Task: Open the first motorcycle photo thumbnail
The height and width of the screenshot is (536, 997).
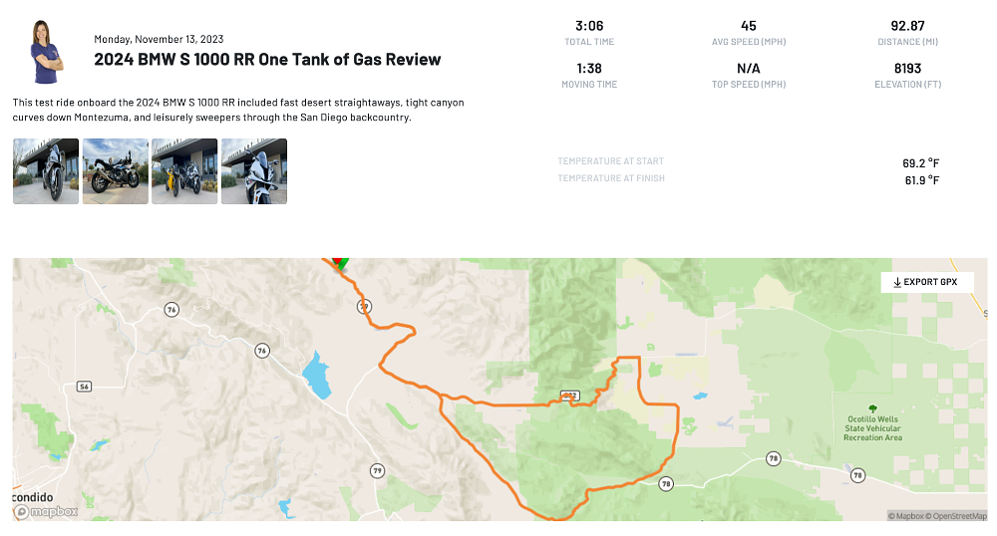Action: point(46,171)
